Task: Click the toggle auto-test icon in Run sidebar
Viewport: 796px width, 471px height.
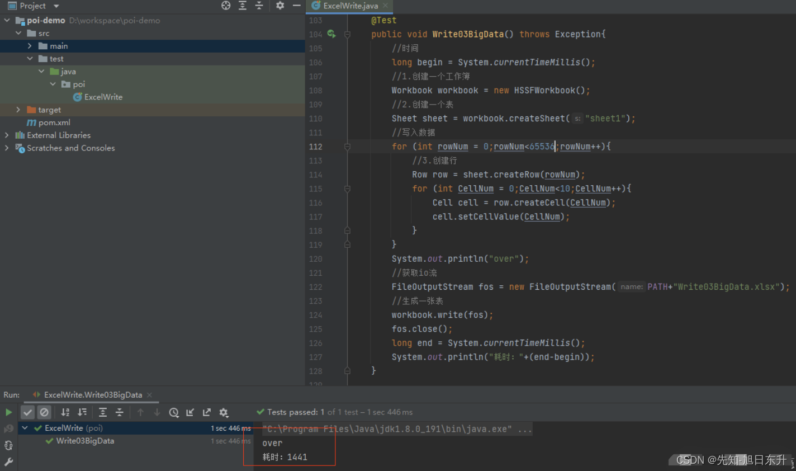Action: (8, 446)
